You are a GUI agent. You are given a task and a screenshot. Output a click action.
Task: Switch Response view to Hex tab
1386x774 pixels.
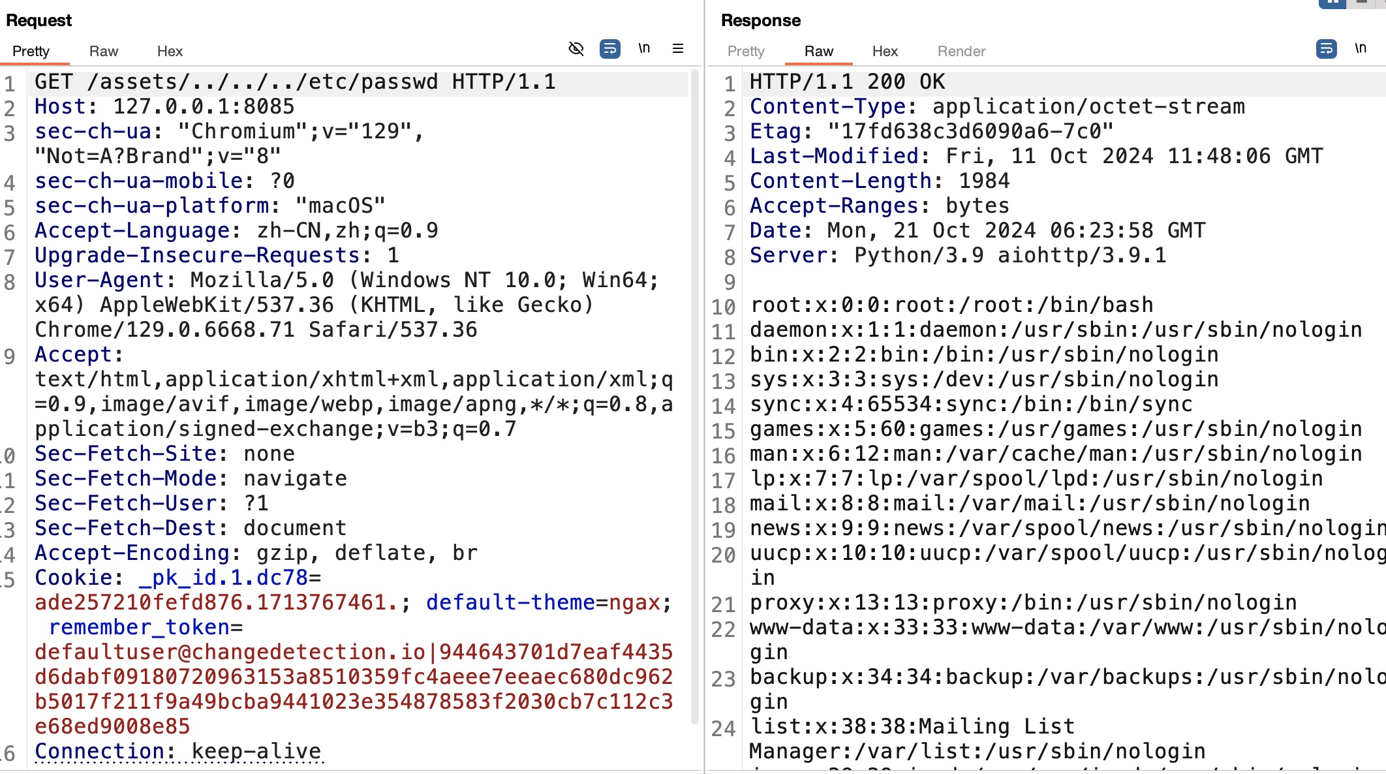[x=885, y=52]
